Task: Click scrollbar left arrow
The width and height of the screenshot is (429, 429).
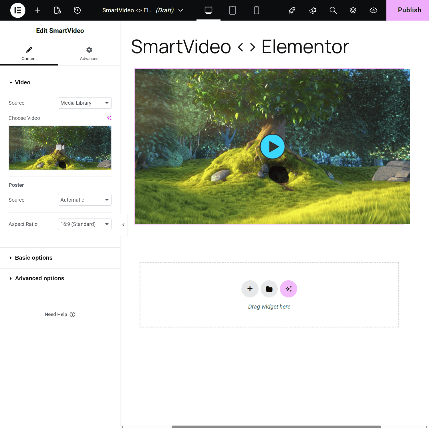Action: 122,427
